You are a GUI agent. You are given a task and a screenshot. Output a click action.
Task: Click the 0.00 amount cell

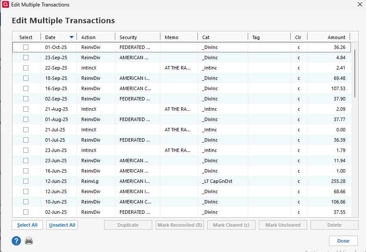(341, 130)
